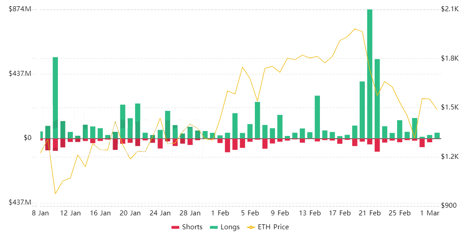Click the 24 Jan x-axis label
Image resolution: width=468 pixels, height=236 pixels.
click(x=160, y=213)
